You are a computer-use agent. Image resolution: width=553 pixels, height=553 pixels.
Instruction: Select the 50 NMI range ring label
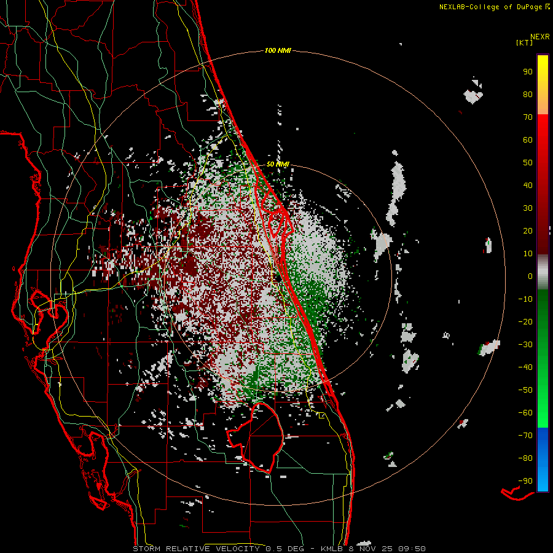click(278, 164)
